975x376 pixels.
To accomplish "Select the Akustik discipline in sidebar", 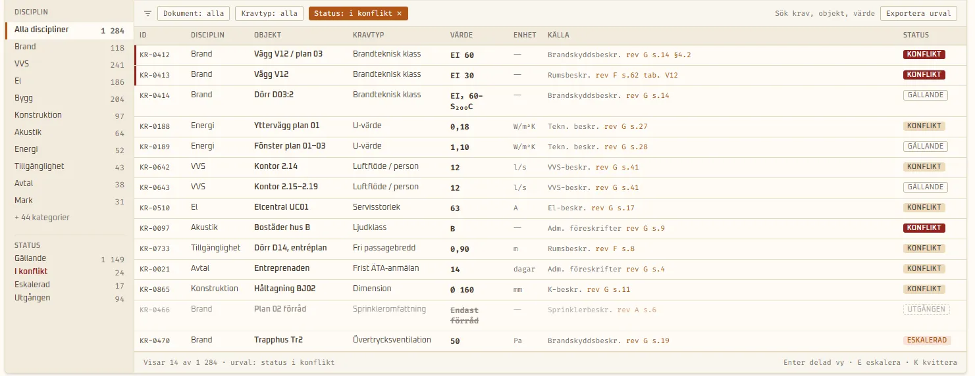I will click(70, 133).
